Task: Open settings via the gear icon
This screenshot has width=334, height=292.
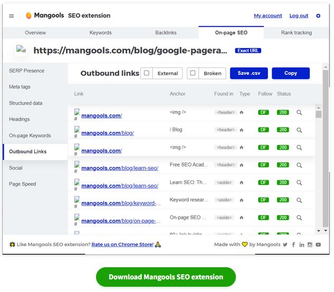Action: [x=318, y=16]
